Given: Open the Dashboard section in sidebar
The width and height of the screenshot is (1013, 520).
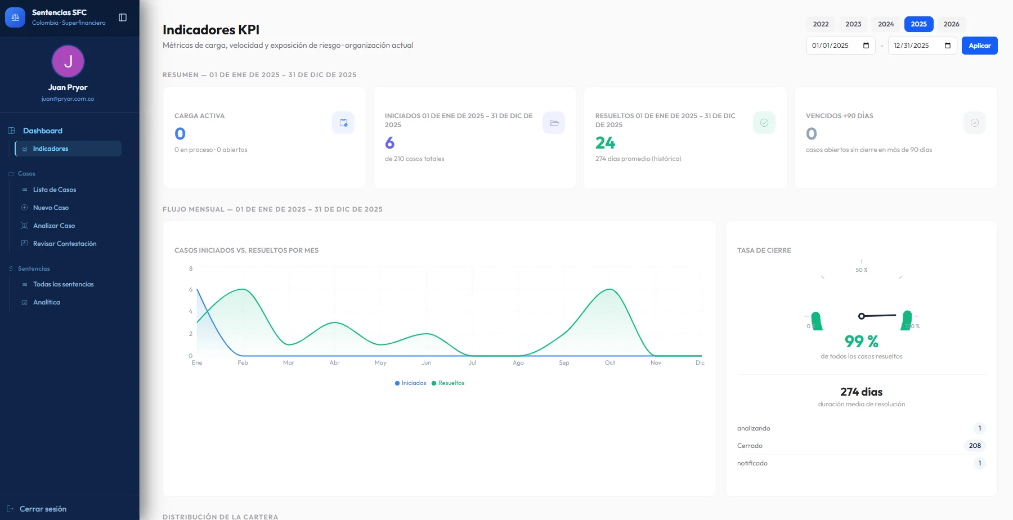Looking at the screenshot, I should pos(42,131).
